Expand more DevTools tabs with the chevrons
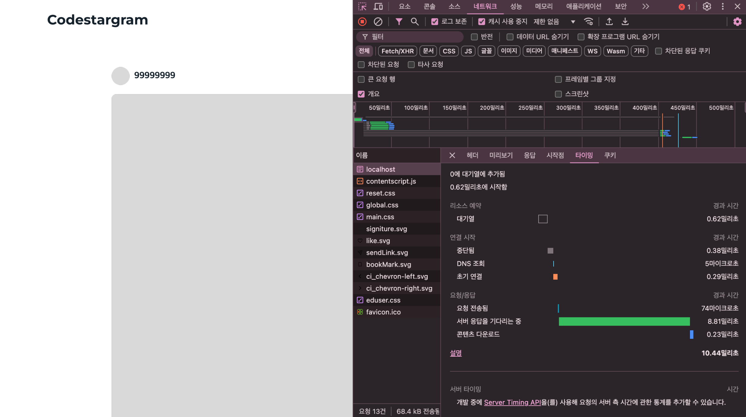Viewport: 746px width, 417px height. (x=646, y=6)
